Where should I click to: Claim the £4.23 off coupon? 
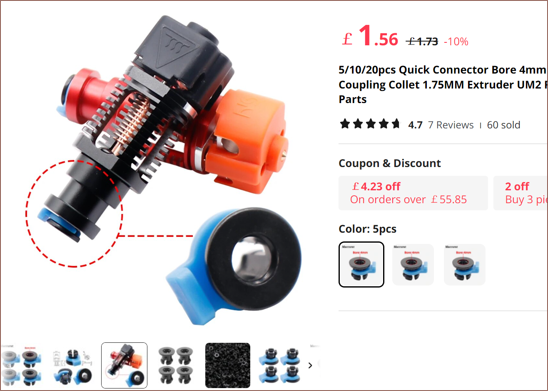coord(413,193)
